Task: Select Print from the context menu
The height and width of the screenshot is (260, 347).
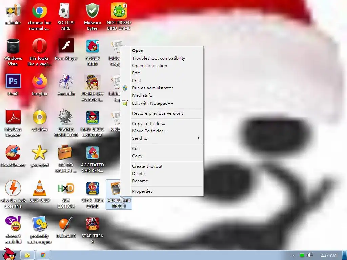Action: (x=162, y=81)
